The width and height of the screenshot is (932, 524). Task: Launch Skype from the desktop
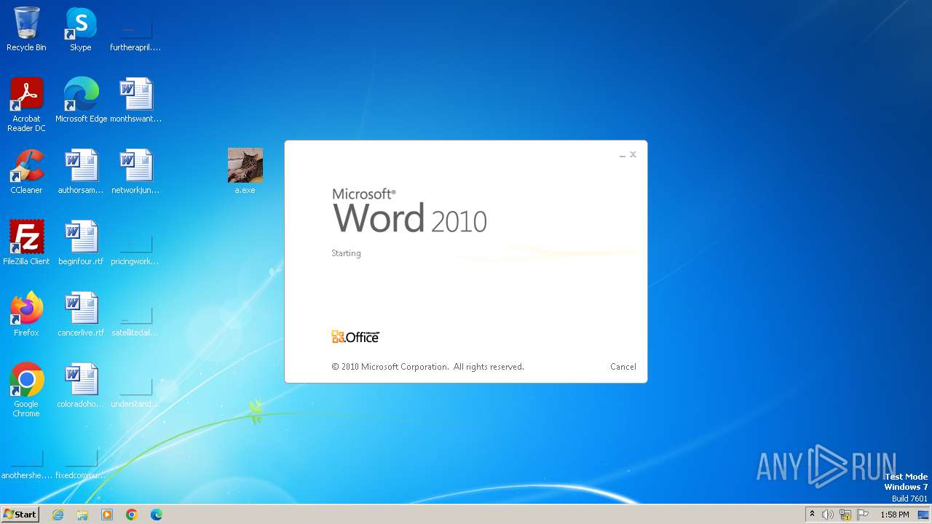point(81,29)
